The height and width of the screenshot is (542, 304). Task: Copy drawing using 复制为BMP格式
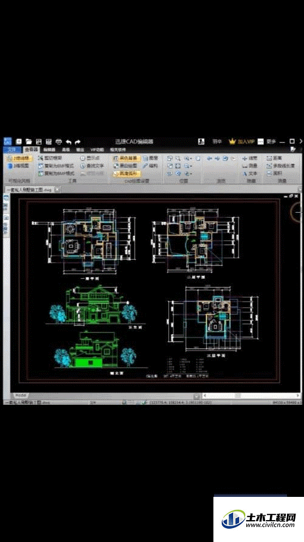coord(56,173)
